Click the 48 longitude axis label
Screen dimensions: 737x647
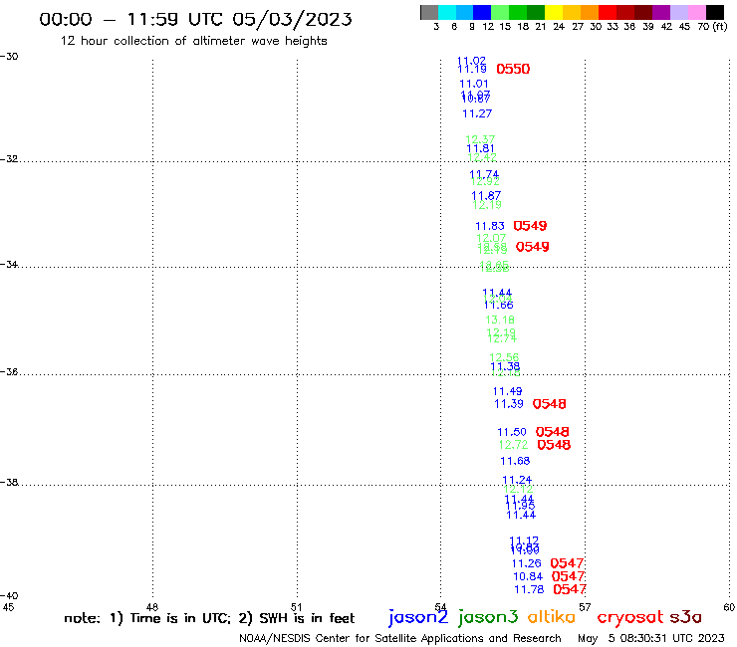151,607
